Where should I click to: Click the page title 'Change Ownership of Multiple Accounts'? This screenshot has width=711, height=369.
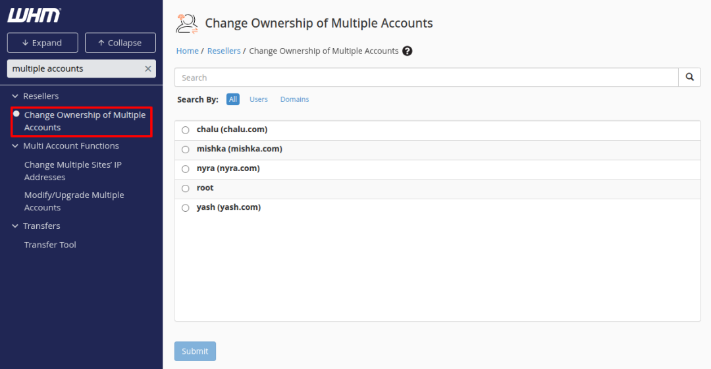click(319, 23)
